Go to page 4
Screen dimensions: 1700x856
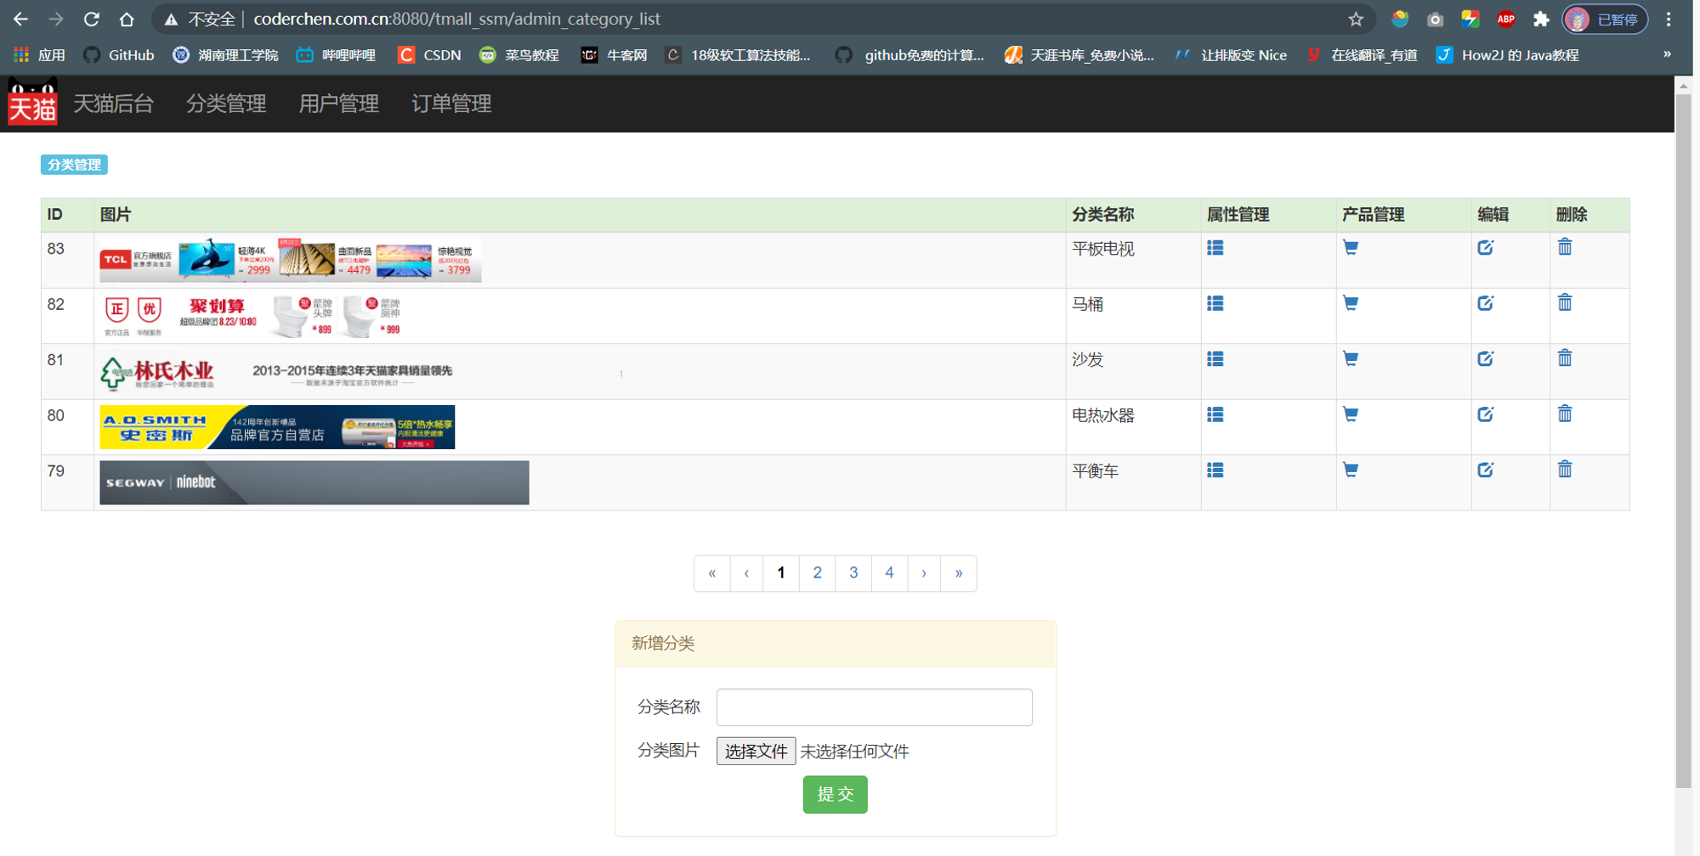point(889,573)
